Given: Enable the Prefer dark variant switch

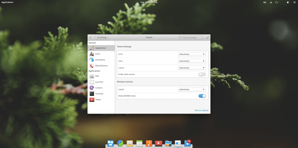Looking at the screenshot, I should (x=202, y=74).
